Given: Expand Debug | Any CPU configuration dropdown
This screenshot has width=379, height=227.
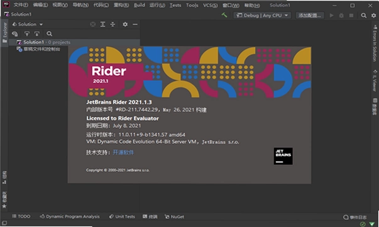Looking at the screenshot, I should (x=262, y=16).
